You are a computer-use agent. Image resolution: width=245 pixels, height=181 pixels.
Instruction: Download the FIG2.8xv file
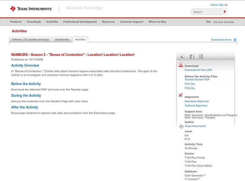click(x=190, y=88)
